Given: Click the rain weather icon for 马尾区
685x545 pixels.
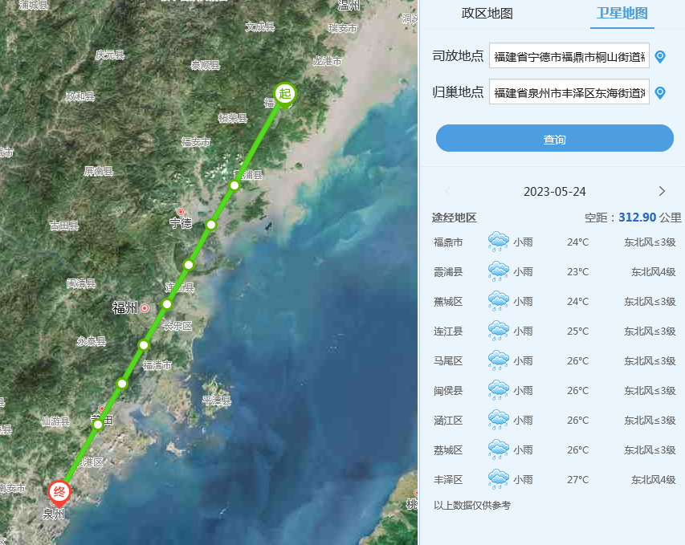Looking at the screenshot, I should (x=498, y=360).
